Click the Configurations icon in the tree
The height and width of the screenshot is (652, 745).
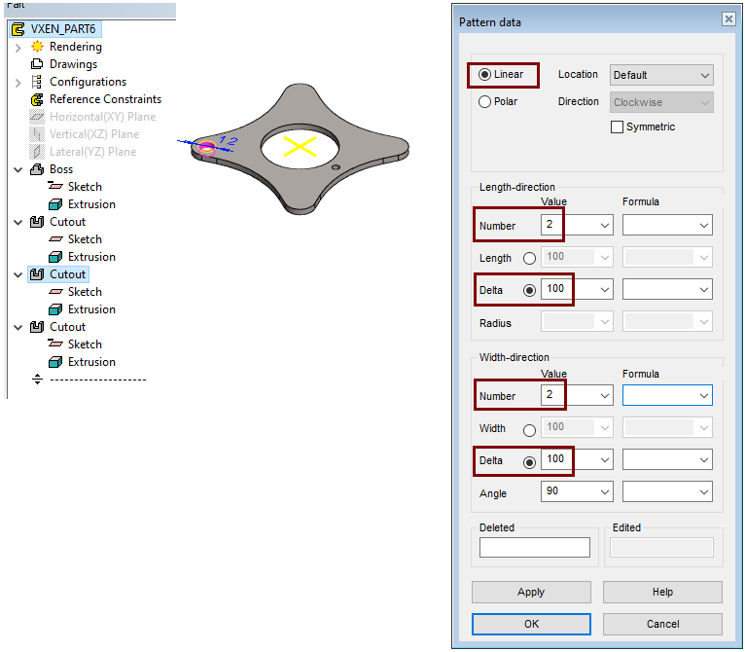tap(38, 82)
